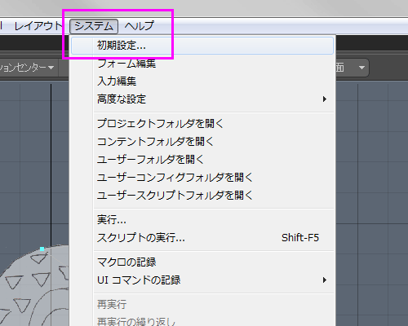
Task: Expand the 高度な設定 submenu
Action: pyautogui.click(x=202, y=99)
